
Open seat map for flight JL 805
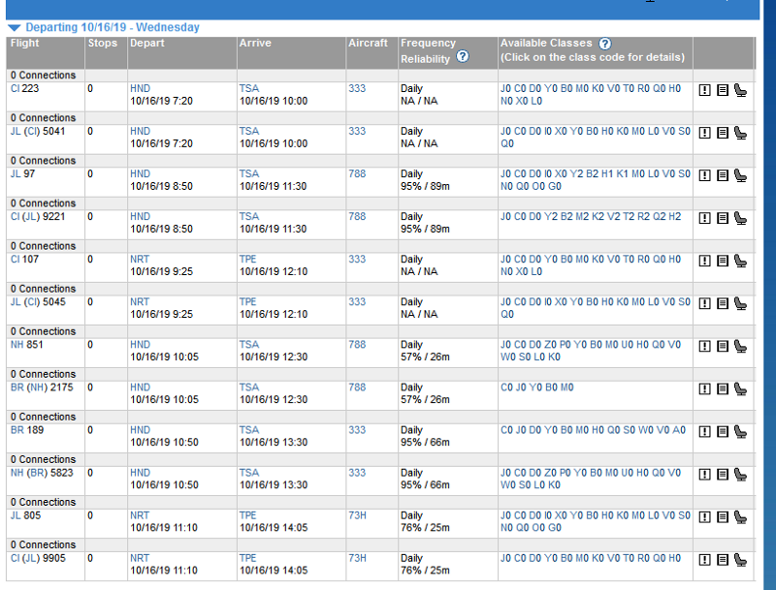[740, 517]
